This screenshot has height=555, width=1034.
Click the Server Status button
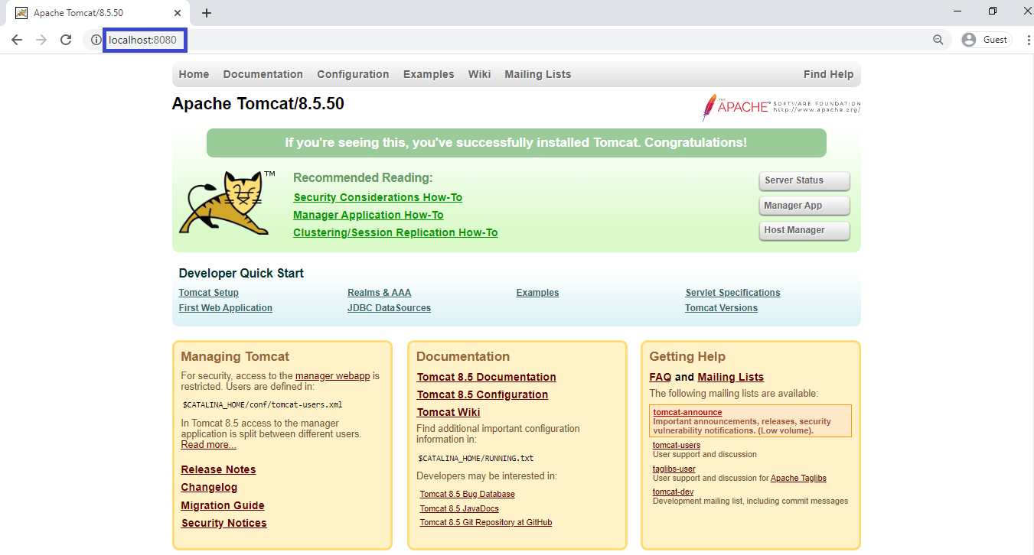(x=804, y=181)
